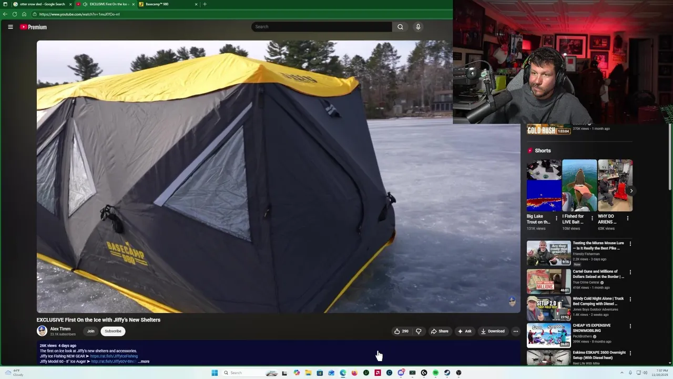Go back using browser back arrow

tap(5, 14)
